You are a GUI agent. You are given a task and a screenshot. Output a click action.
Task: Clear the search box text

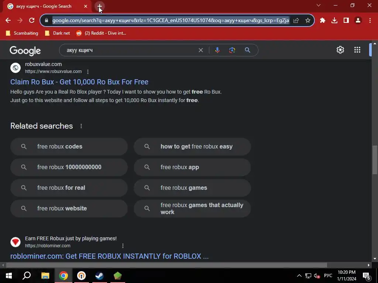pos(200,50)
